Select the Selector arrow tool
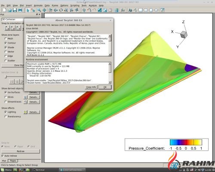215x172 pixels. (28, 10)
